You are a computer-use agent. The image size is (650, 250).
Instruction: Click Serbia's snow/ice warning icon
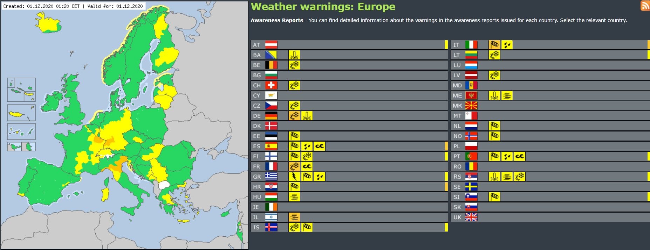click(x=520, y=177)
